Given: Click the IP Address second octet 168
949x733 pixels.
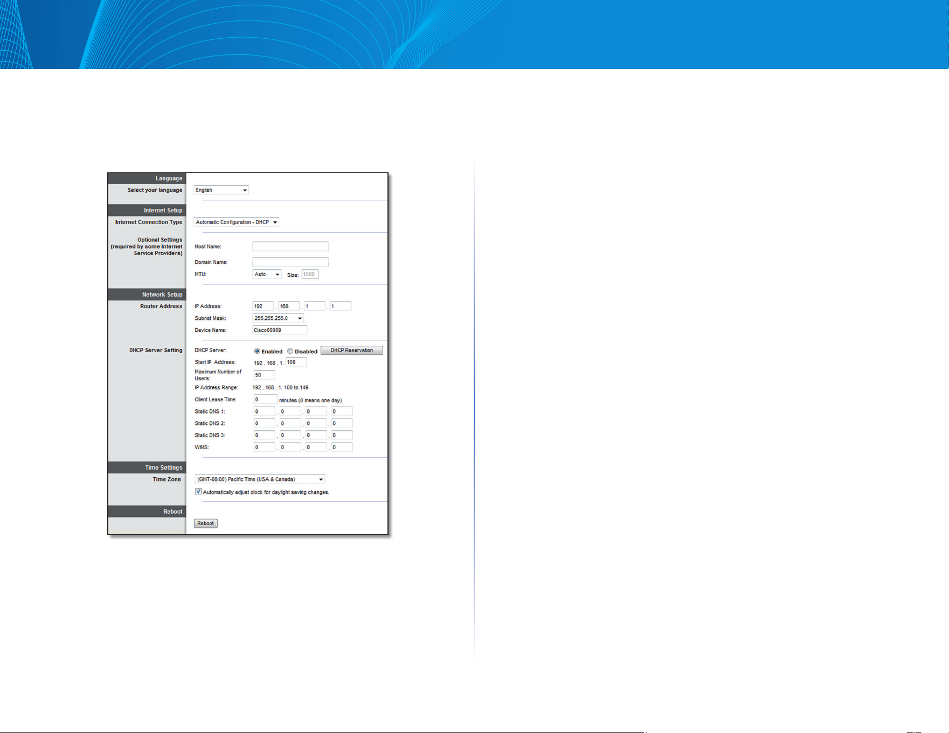Looking at the screenshot, I should (x=289, y=306).
